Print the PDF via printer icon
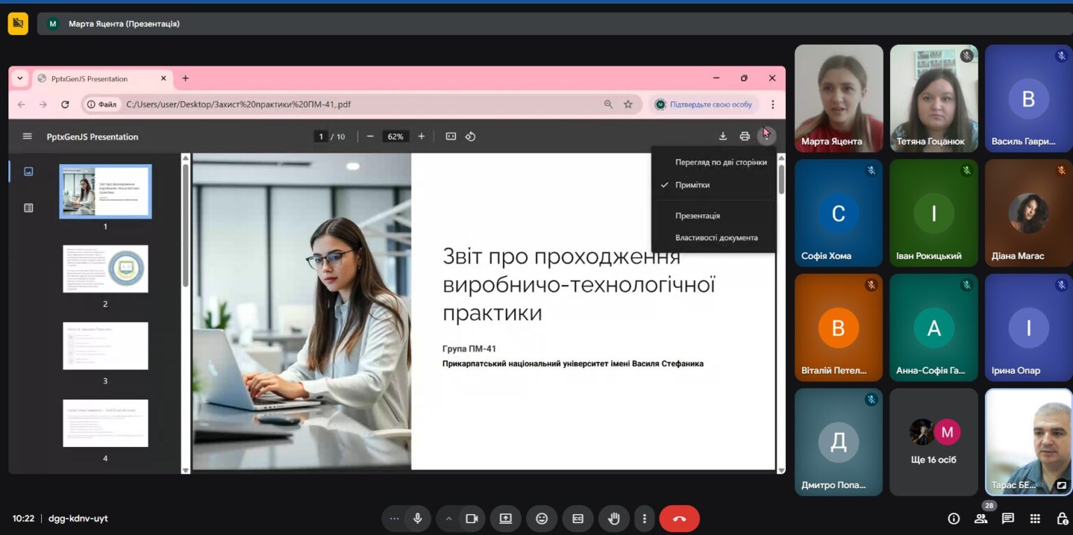This screenshot has height=535, width=1073. click(745, 136)
